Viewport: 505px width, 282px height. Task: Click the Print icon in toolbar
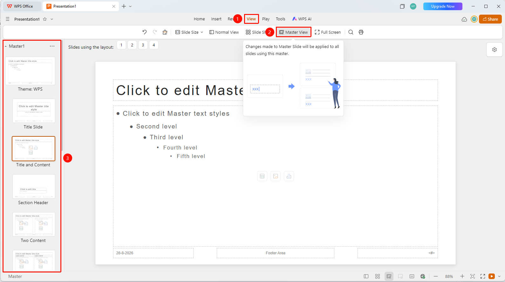361,32
